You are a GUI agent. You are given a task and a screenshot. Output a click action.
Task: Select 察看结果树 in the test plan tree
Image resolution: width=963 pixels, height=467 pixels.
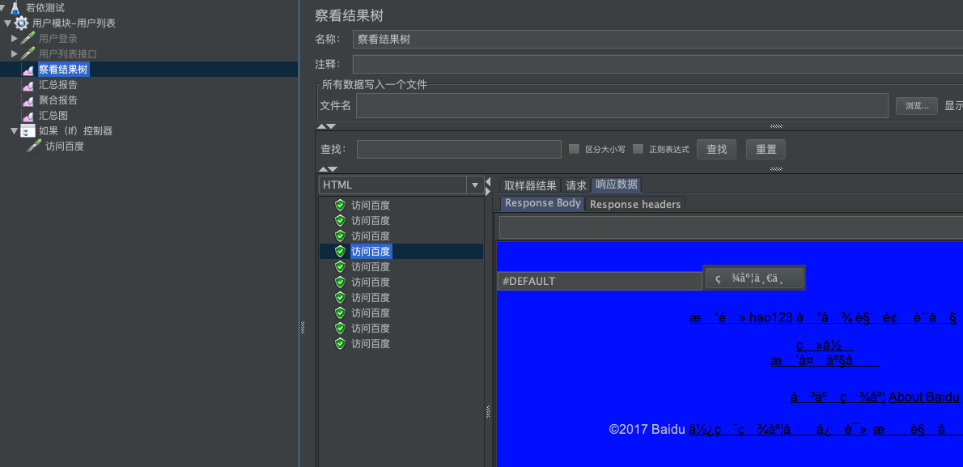point(63,70)
